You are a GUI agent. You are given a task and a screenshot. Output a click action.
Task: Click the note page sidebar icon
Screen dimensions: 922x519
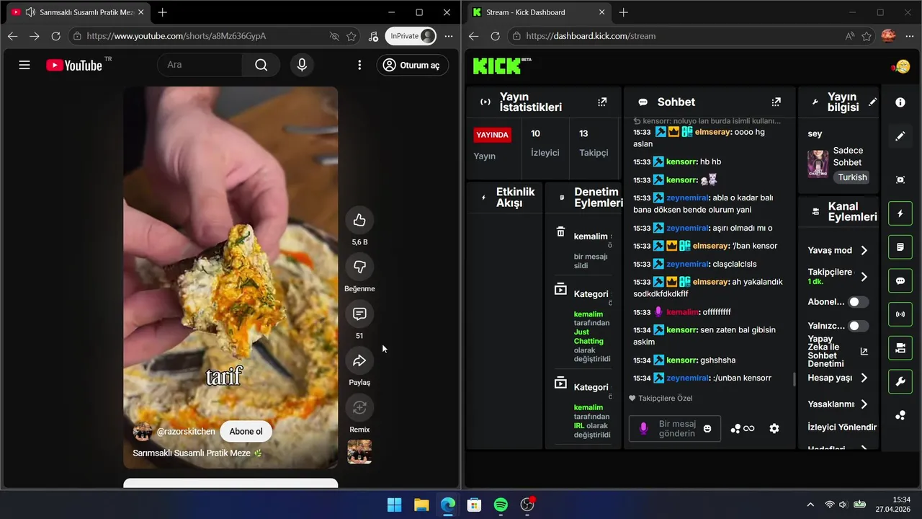[x=900, y=247]
